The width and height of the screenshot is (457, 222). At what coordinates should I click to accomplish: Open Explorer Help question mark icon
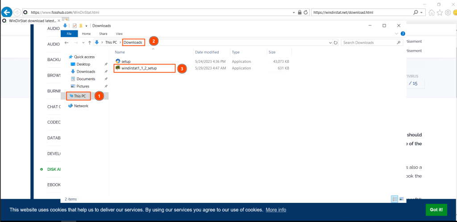click(x=403, y=34)
